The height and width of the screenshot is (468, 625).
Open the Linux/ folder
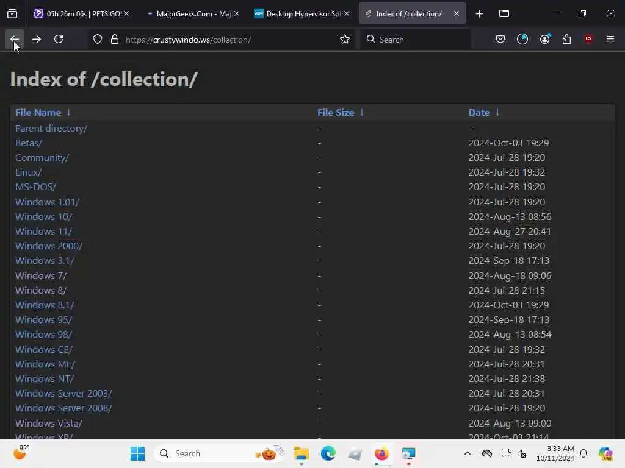click(28, 172)
